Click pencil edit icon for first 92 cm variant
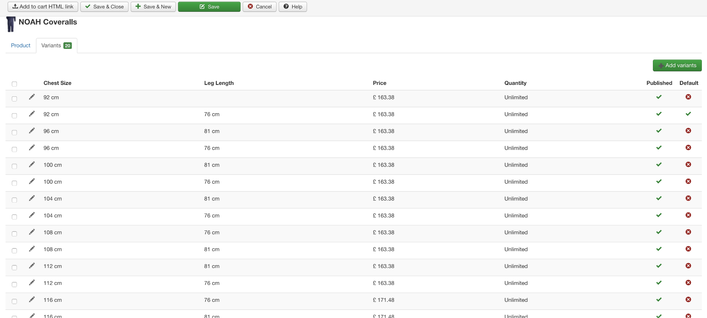This screenshot has width=707, height=318. click(x=32, y=97)
